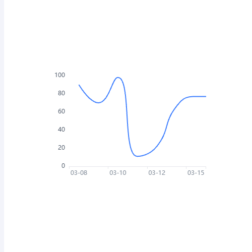The height and width of the screenshot is (252, 252).
Task: Click the starting point of the blue line
Action: tap(79, 85)
